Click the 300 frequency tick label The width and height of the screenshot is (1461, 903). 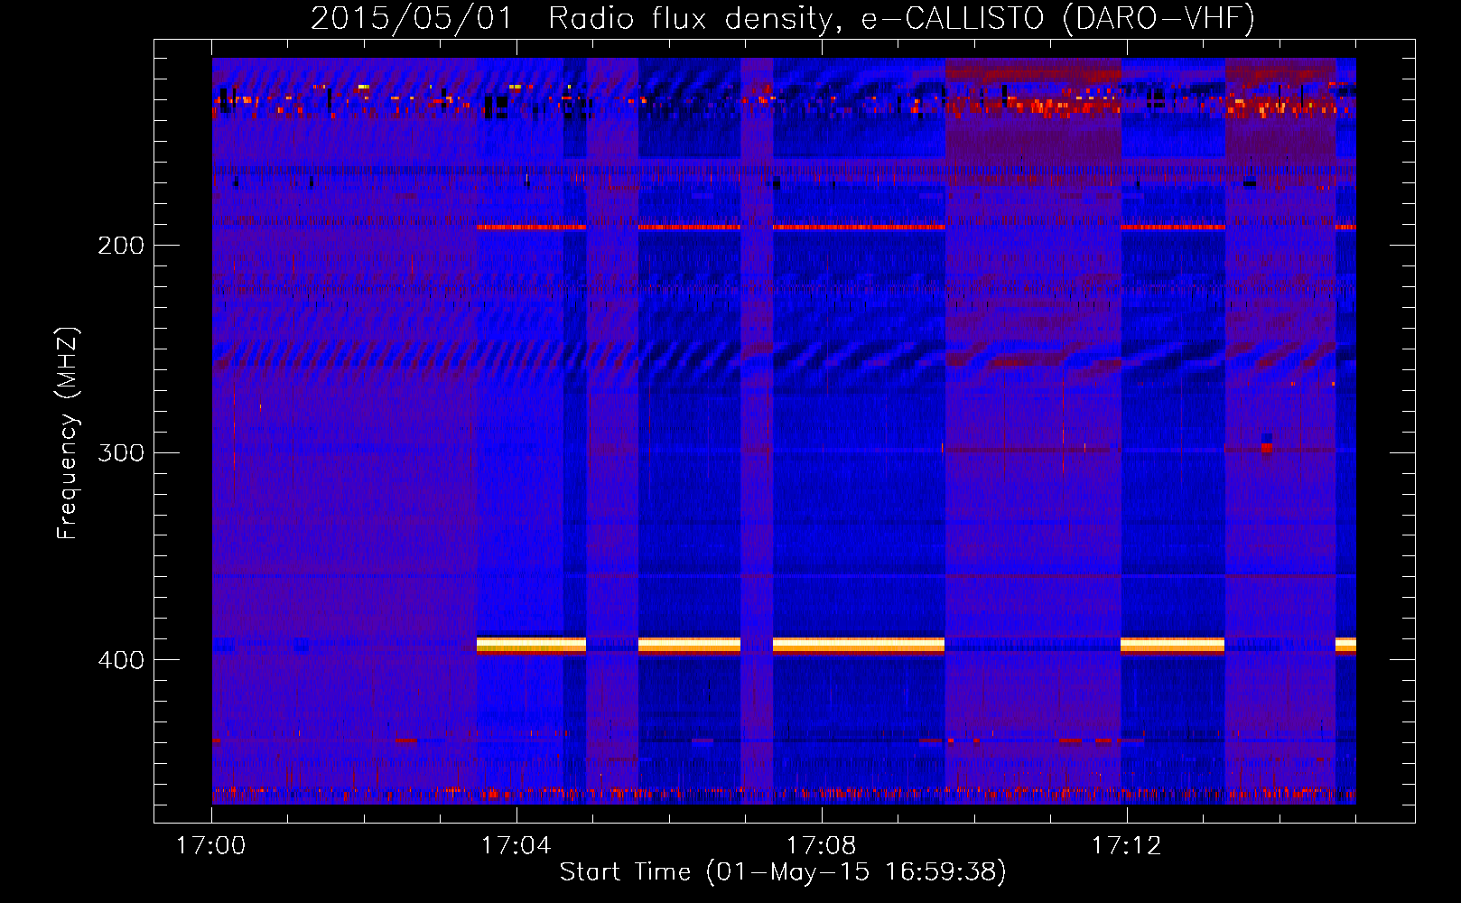[x=121, y=452]
